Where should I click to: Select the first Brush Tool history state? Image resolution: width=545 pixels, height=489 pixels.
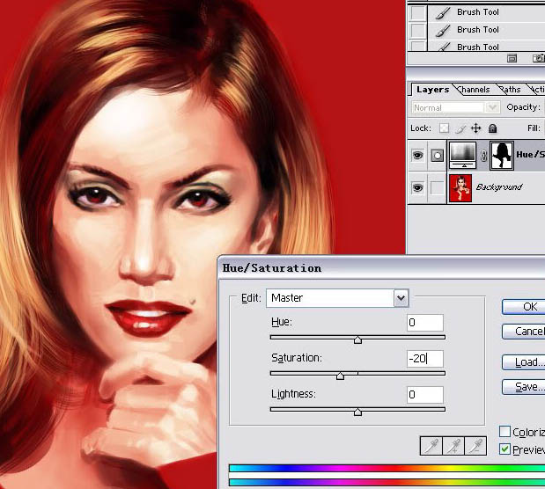point(487,12)
